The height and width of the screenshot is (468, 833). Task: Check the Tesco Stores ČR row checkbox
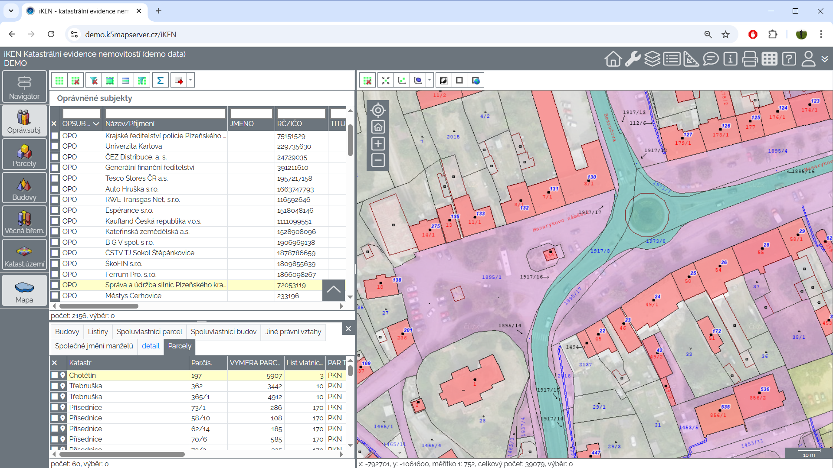point(55,178)
